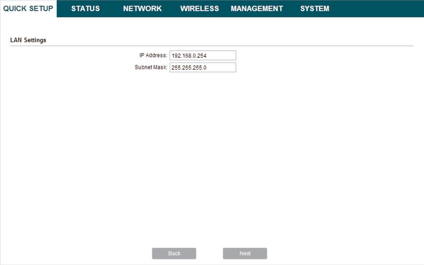
Task: Place cursor in the 192.168.0.254 field
Action: (x=202, y=56)
